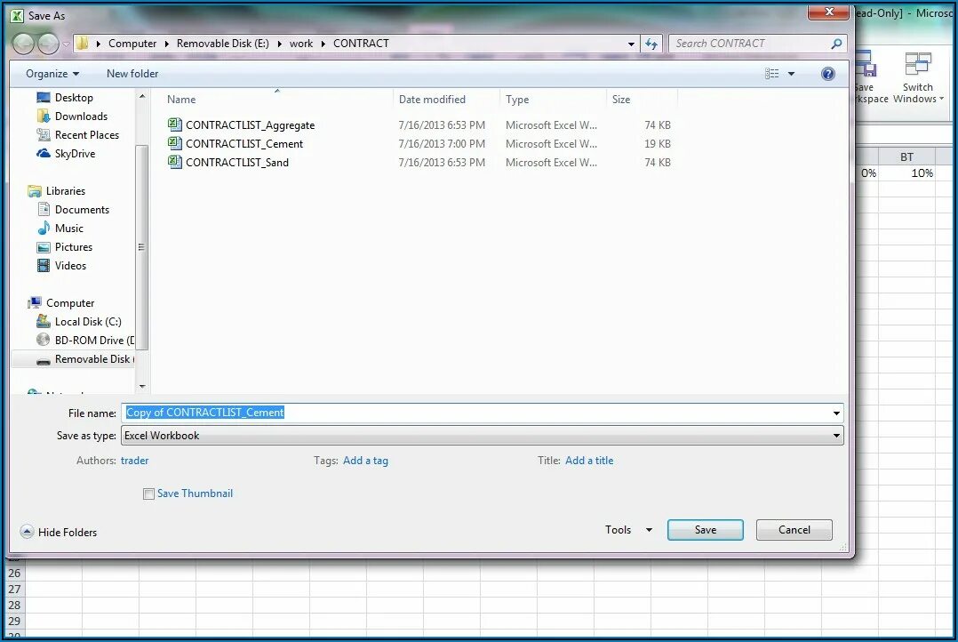Screen dimensions: 958x642
Task: Open the Help question mark icon
Action: coord(828,74)
